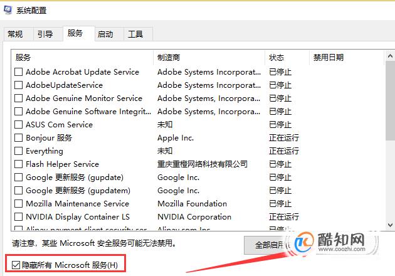Sort by the 服务 column header
Image resolution: width=395 pixels, height=276 pixels.
click(82, 58)
